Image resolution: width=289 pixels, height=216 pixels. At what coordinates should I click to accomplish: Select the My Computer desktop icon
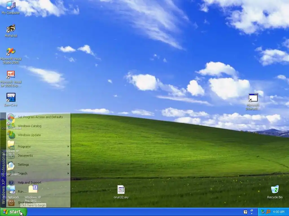coord(11,7)
